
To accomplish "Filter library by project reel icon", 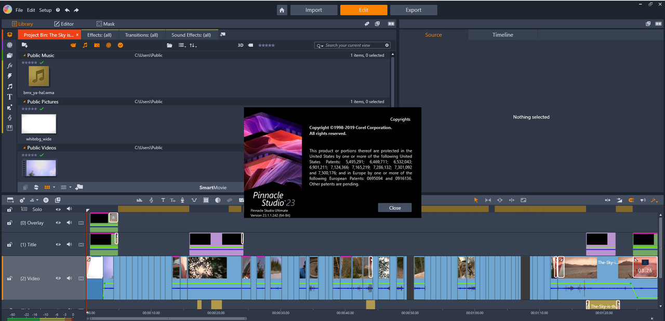I will 109,45.
